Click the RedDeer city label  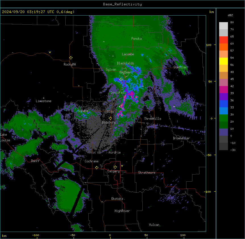[x=125, y=72]
